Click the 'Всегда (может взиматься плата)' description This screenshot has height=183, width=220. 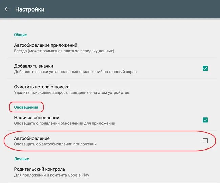click(x=64, y=51)
